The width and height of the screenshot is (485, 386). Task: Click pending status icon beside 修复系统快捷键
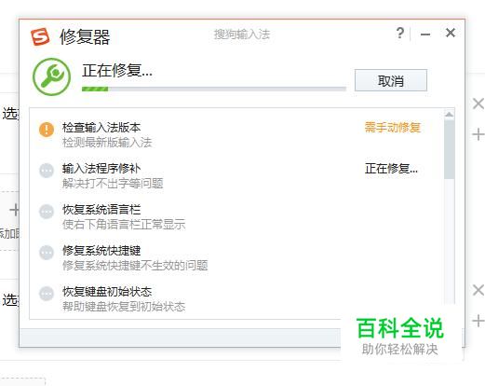[47, 253]
